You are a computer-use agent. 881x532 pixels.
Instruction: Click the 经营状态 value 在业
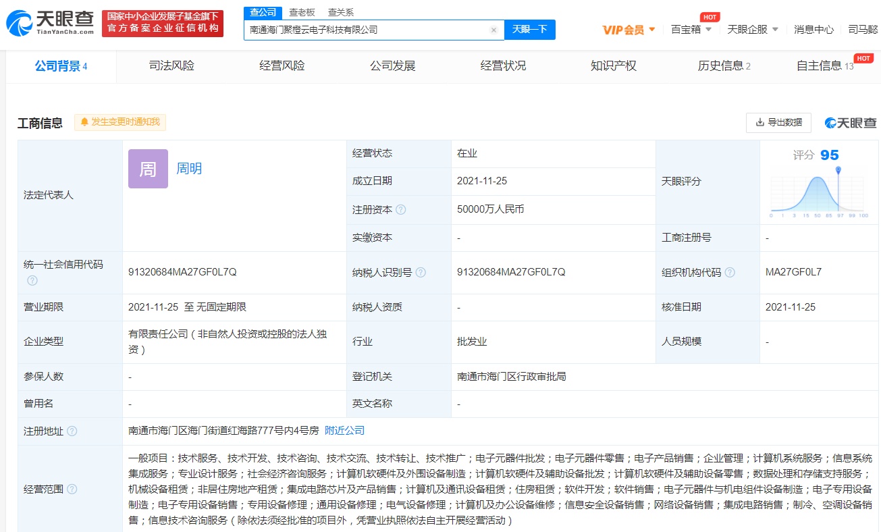tap(467, 153)
